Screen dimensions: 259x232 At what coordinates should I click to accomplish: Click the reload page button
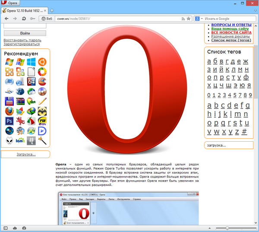click(x=24, y=19)
